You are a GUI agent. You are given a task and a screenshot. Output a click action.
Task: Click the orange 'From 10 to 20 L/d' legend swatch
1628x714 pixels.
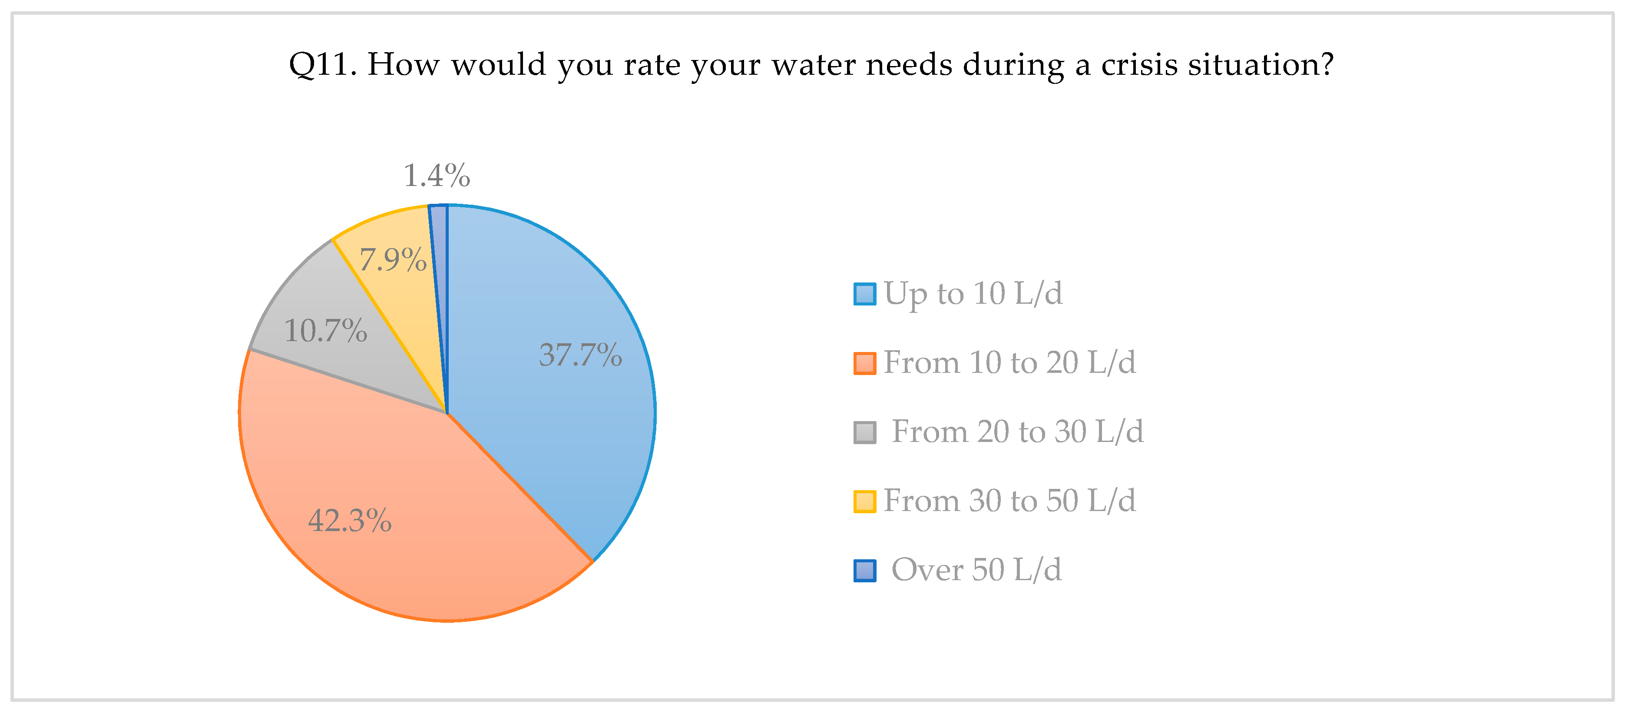[864, 364]
